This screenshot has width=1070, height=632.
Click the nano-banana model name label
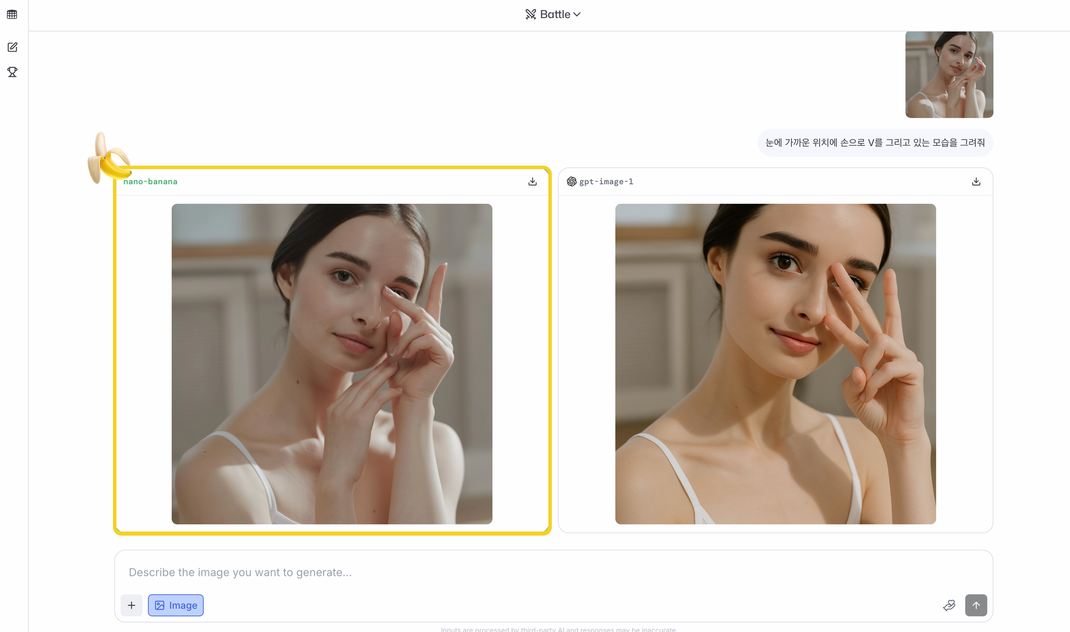click(x=150, y=182)
